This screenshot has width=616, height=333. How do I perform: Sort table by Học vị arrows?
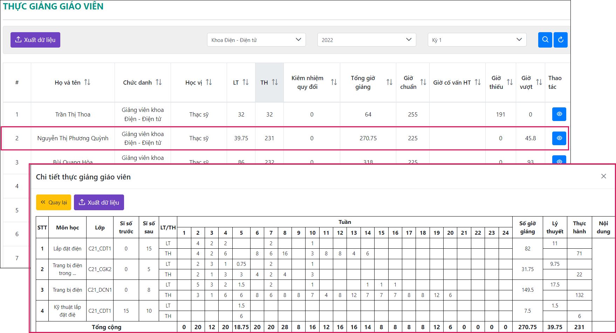[x=209, y=82]
